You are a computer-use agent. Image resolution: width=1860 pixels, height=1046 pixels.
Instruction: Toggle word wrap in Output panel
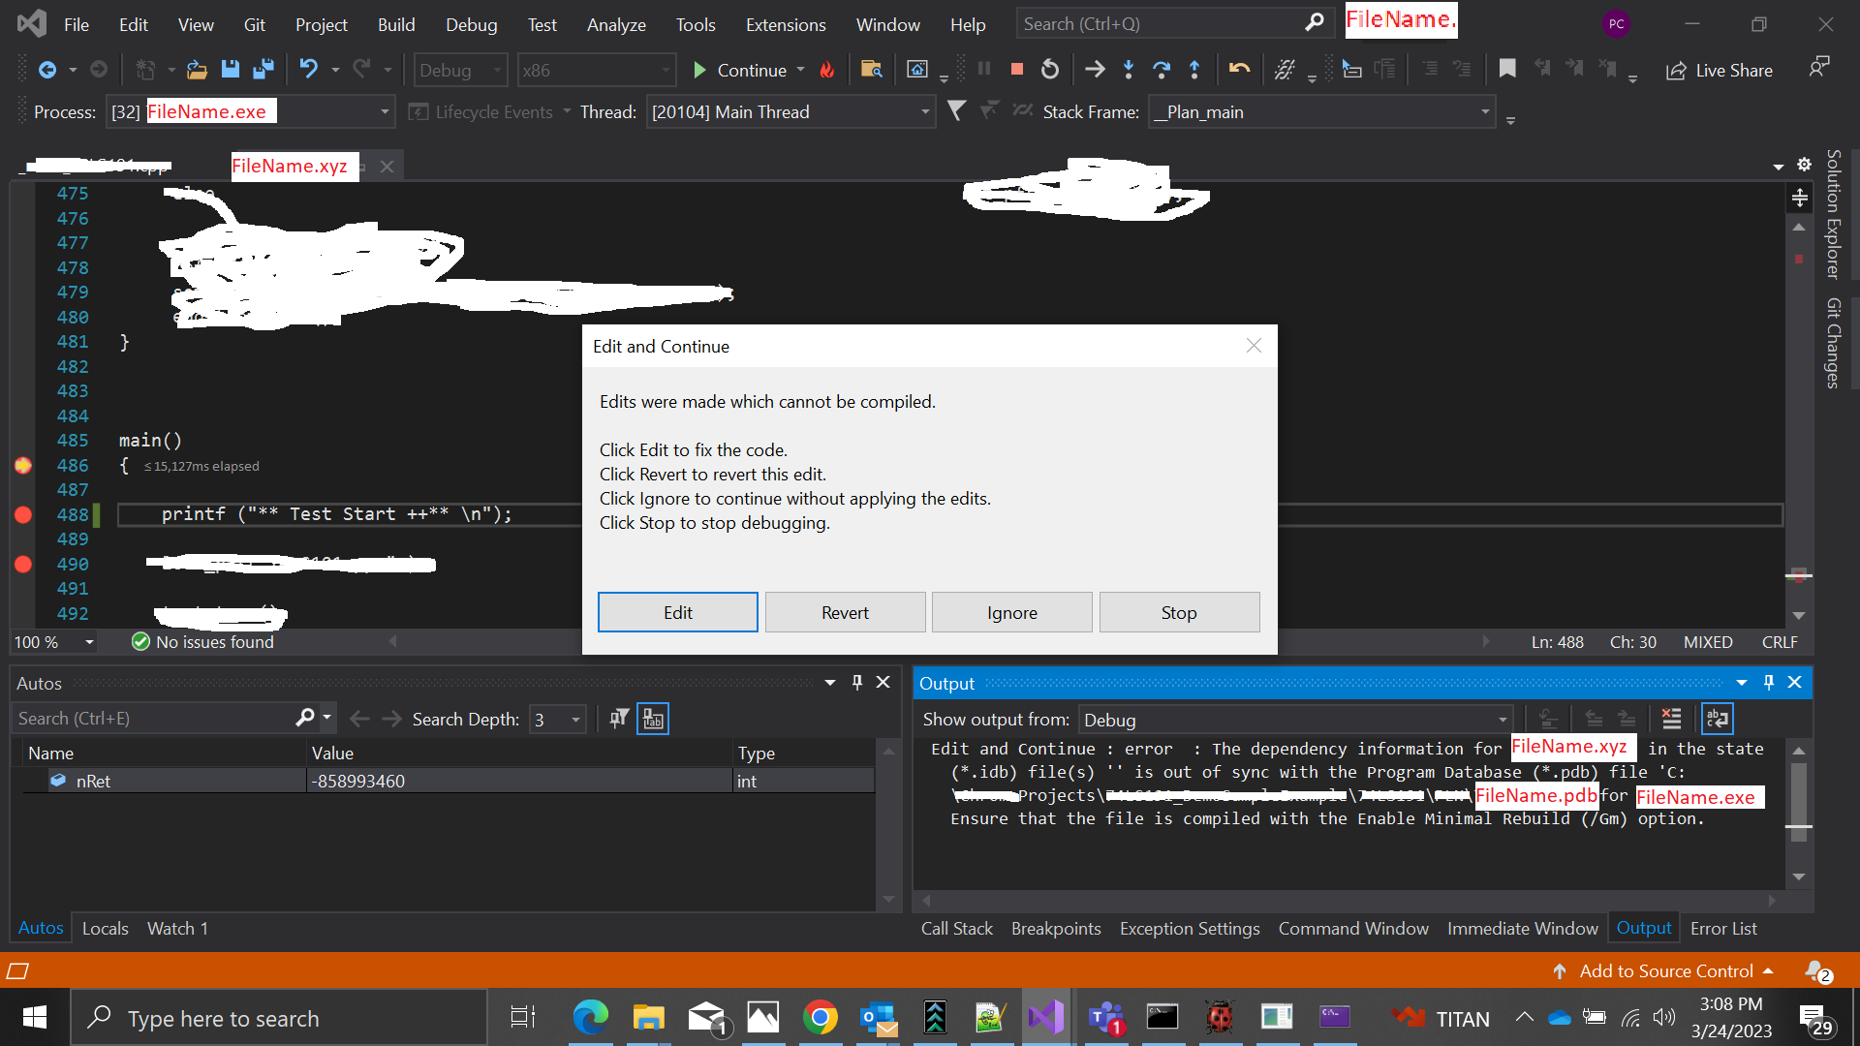(1717, 719)
